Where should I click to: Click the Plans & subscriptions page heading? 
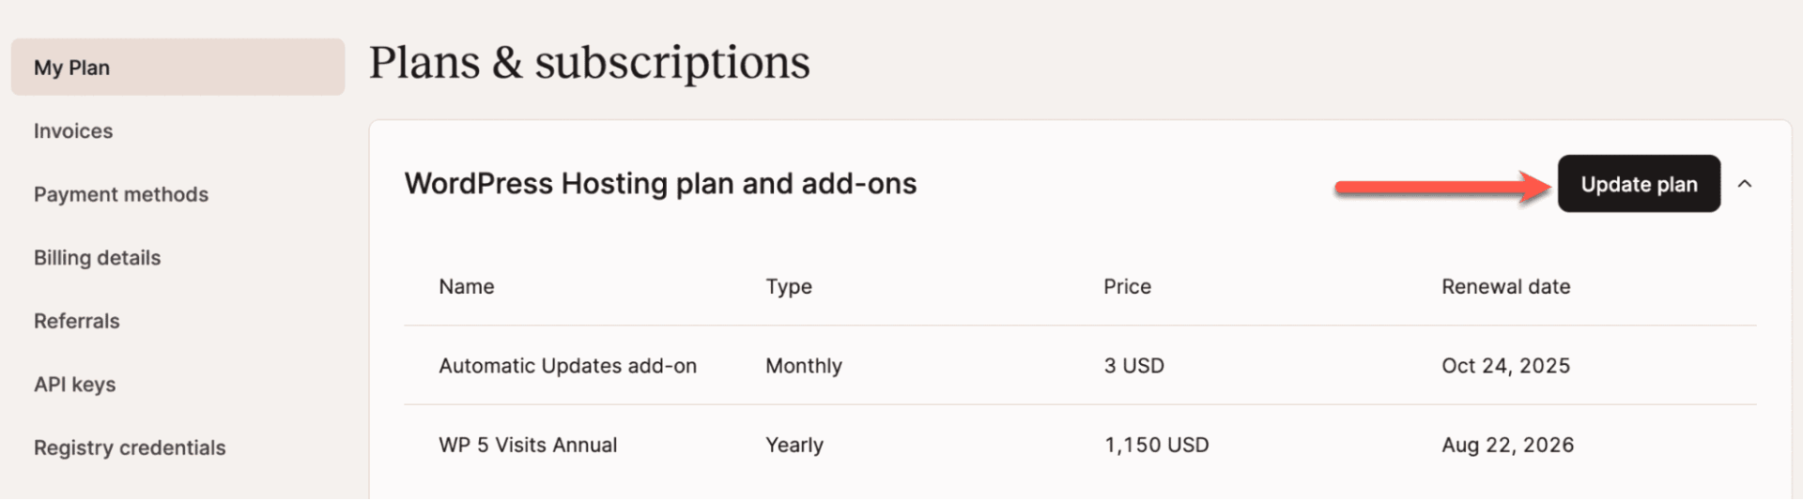tap(589, 63)
